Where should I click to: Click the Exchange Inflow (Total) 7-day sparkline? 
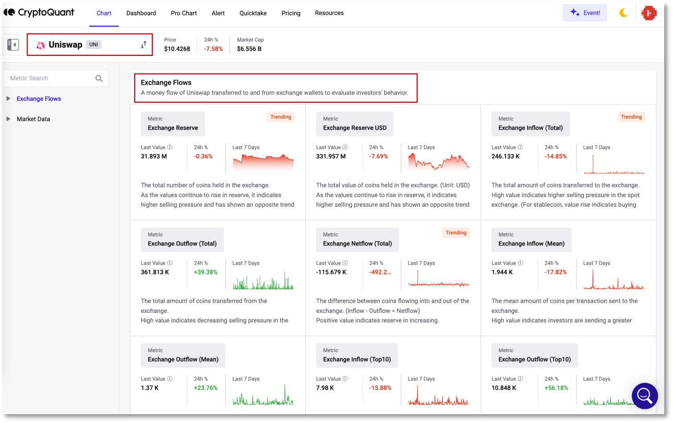[x=614, y=163]
